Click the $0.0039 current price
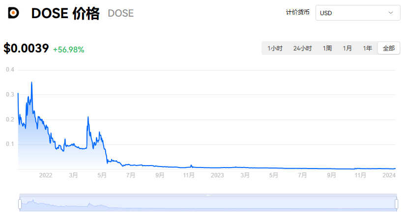 [26, 48]
